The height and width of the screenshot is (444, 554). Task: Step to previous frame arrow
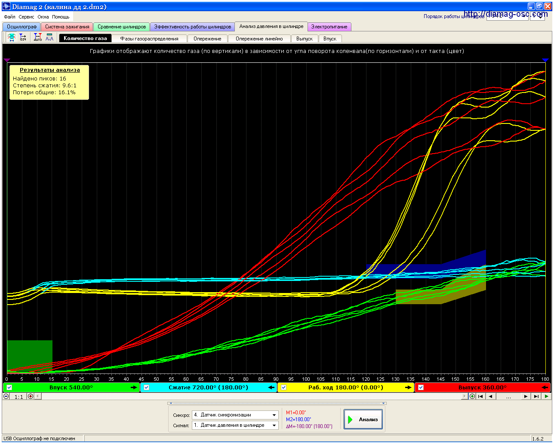(491, 396)
